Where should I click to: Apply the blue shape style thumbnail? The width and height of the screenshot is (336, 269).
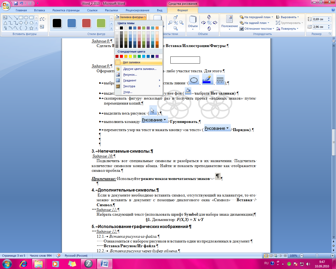point(72,23)
